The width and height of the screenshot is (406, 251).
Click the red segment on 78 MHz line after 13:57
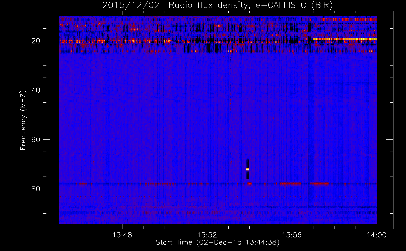(319, 184)
